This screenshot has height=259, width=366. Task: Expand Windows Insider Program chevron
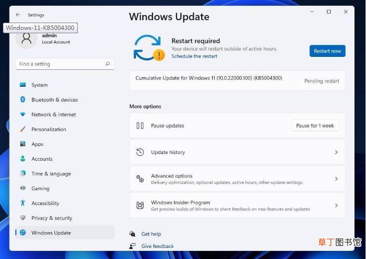tap(336, 206)
